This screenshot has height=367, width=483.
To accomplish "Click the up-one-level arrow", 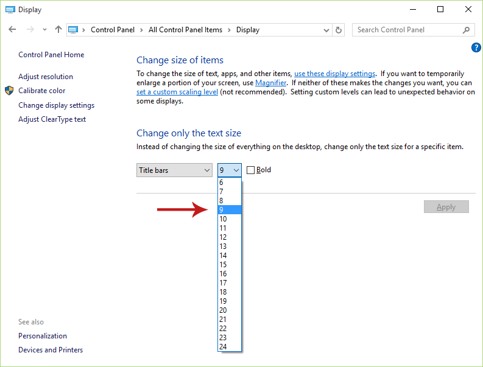I will pos(58,30).
